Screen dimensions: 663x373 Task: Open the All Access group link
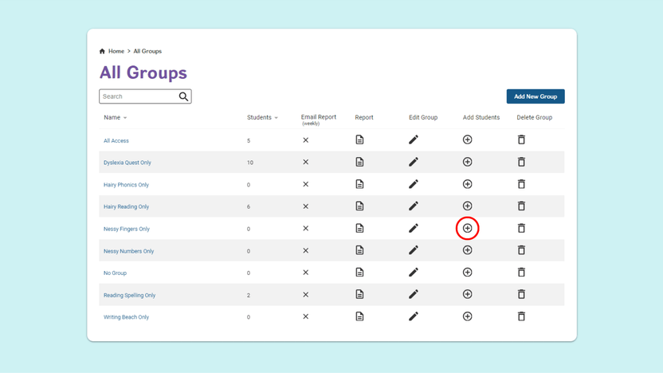(x=116, y=141)
